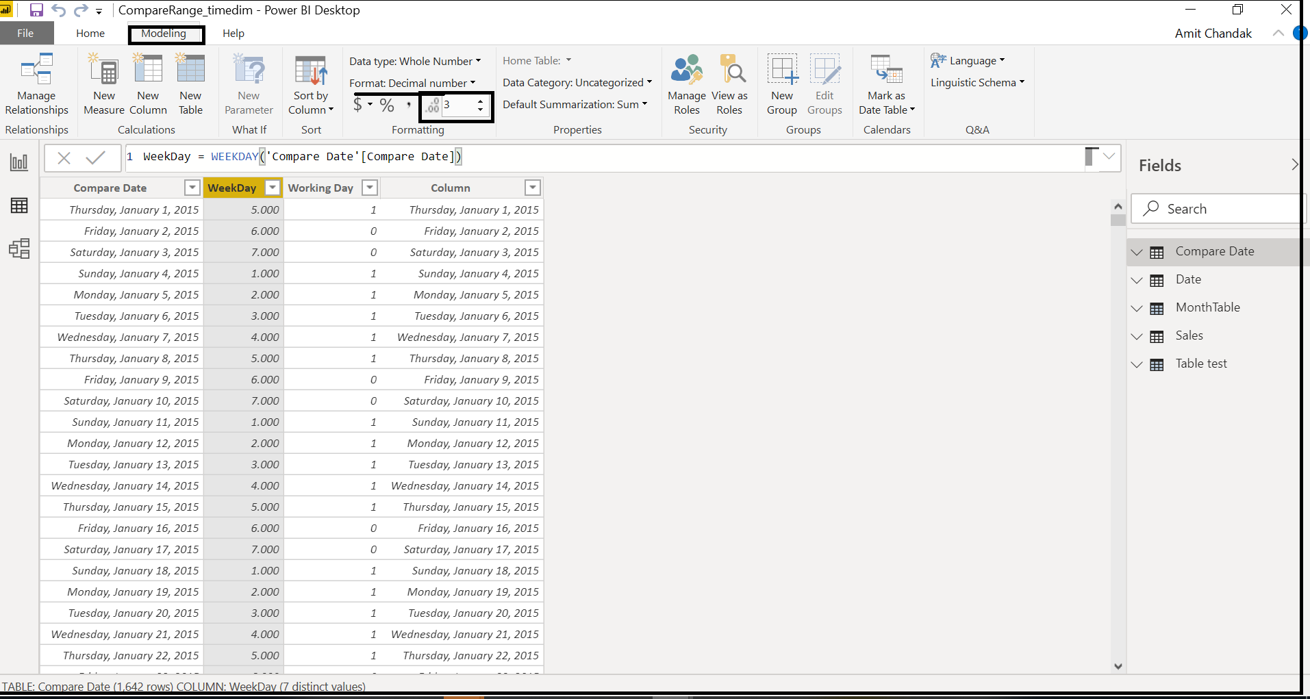The width and height of the screenshot is (1310, 699).
Task: Open Mark as Date Table
Action: pos(887,84)
